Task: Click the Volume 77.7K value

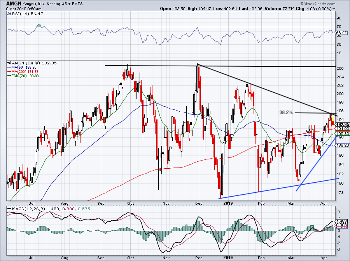Action: coord(279,9)
